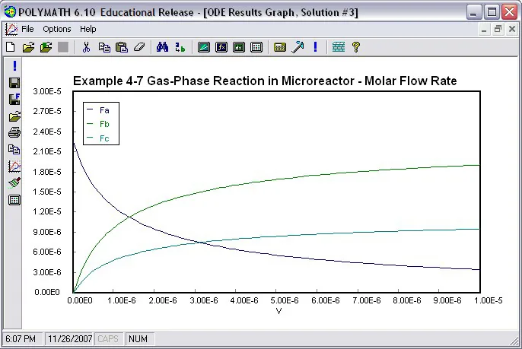Click the yellow question mark Help icon
The image size is (522, 349).
356,47
